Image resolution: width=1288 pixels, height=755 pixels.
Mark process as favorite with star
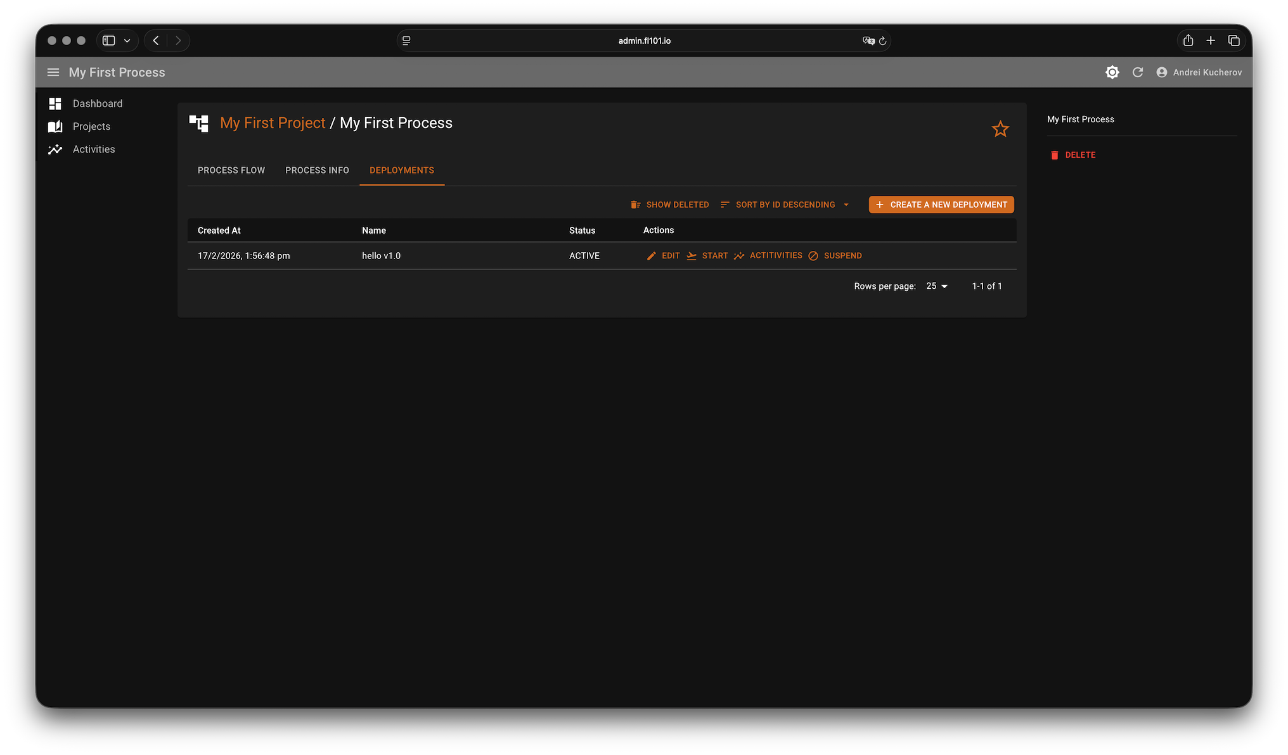point(1000,129)
